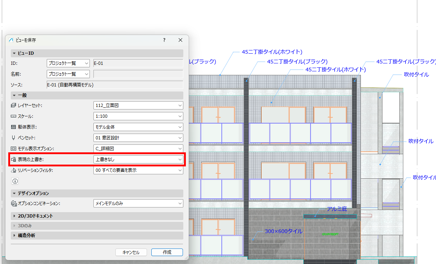Click the info icon below Renovation filter

click(15, 181)
